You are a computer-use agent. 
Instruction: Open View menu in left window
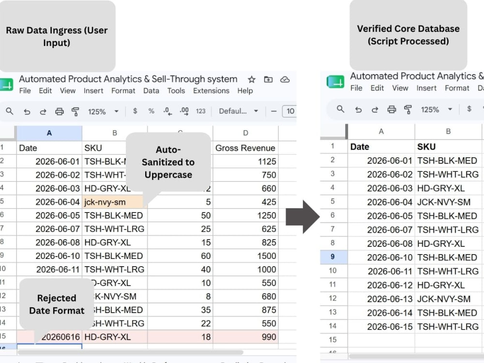[68, 91]
